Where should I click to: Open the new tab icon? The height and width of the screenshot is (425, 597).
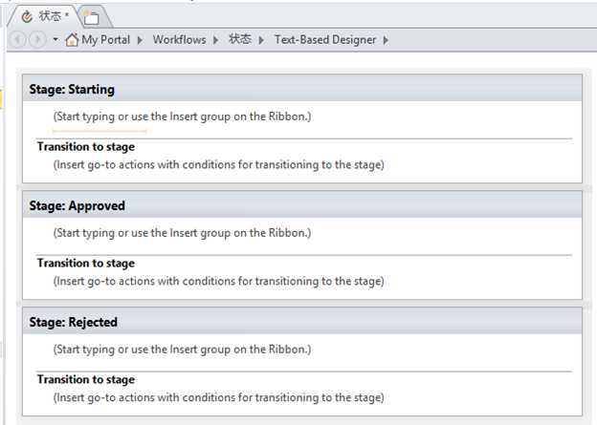[92, 17]
